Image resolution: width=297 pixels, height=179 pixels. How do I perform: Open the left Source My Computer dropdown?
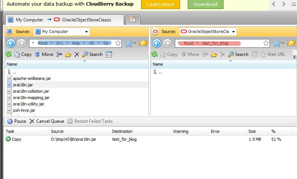tap(62, 32)
